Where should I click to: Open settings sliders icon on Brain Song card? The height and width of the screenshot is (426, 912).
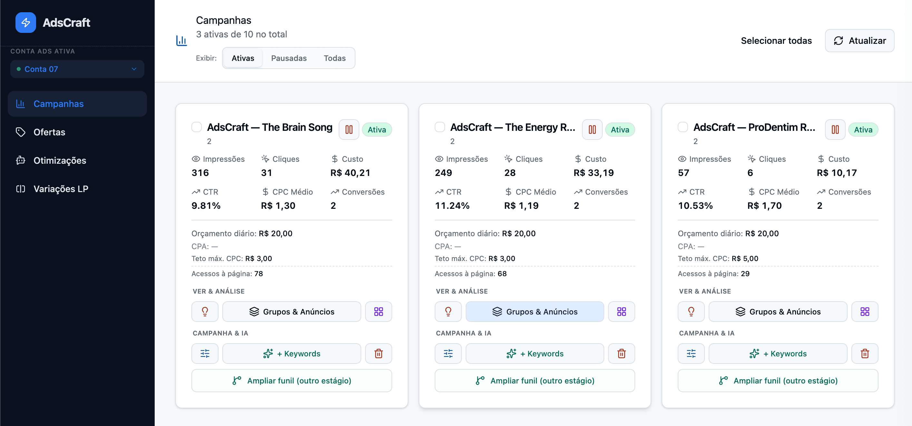[205, 353]
